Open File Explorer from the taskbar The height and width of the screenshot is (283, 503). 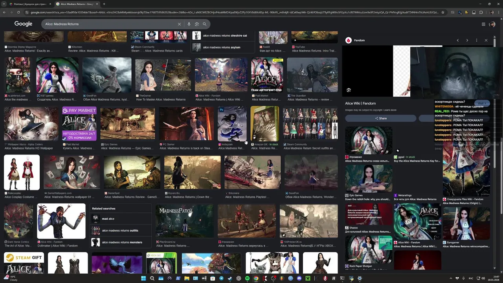tap(187, 278)
